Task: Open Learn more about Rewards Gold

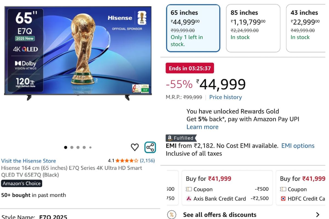Action: (x=202, y=127)
